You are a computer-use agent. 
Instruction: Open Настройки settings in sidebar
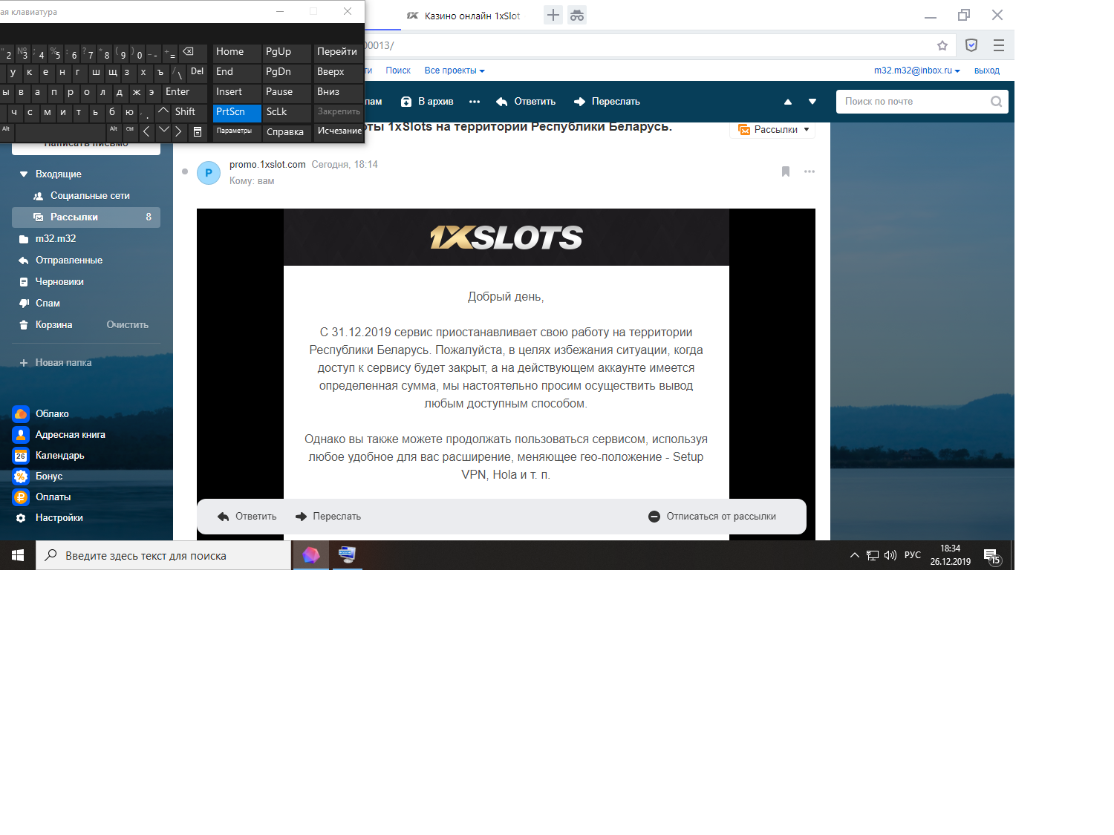(59, 517)
